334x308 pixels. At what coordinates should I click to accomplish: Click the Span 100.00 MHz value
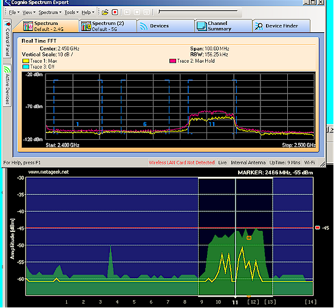click(217, 49)
